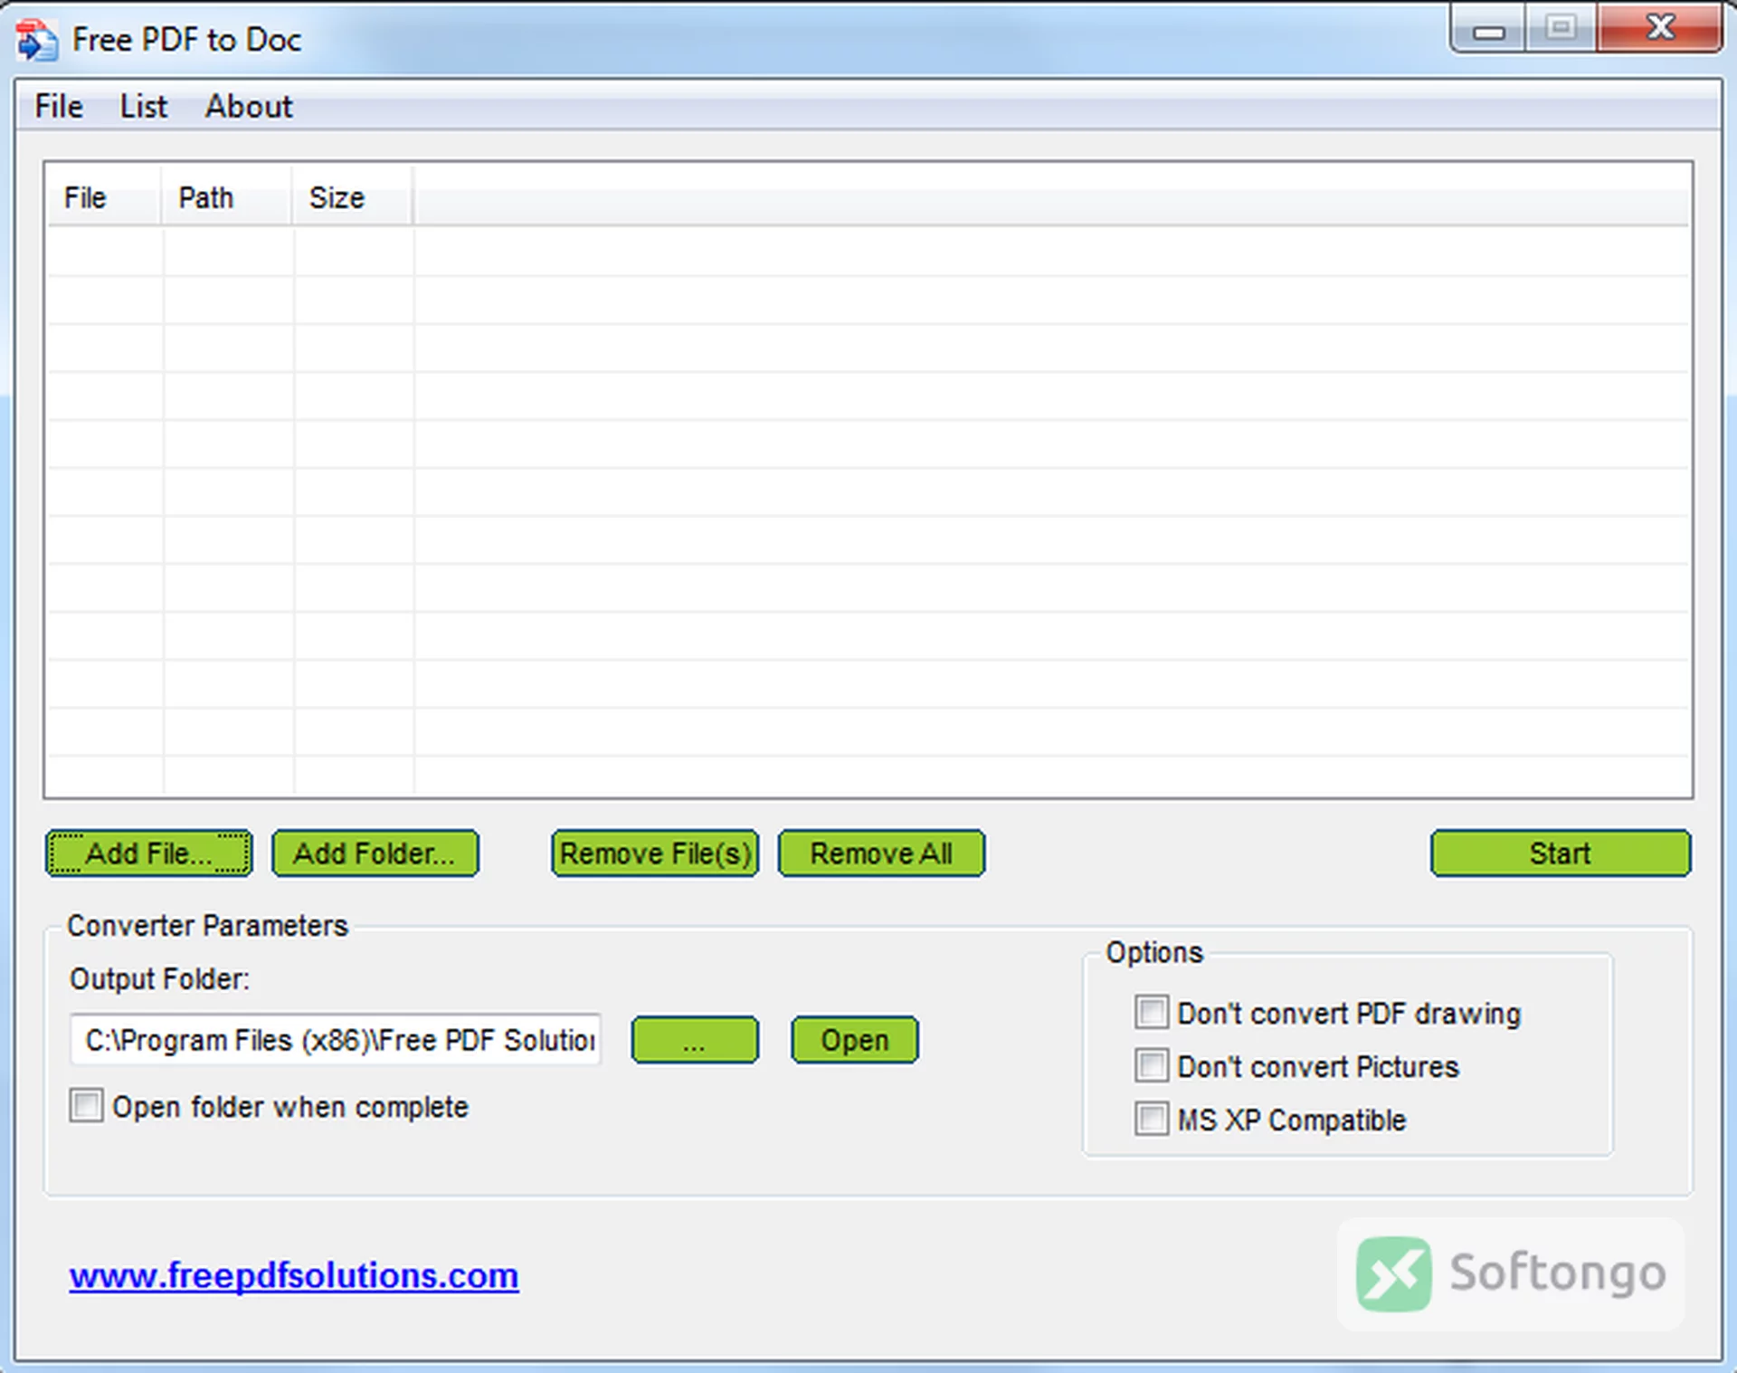Start the PDF conversion
Image resolution: width=1737 pixels, height=1373 pixels.
[x=1560, y=853]
